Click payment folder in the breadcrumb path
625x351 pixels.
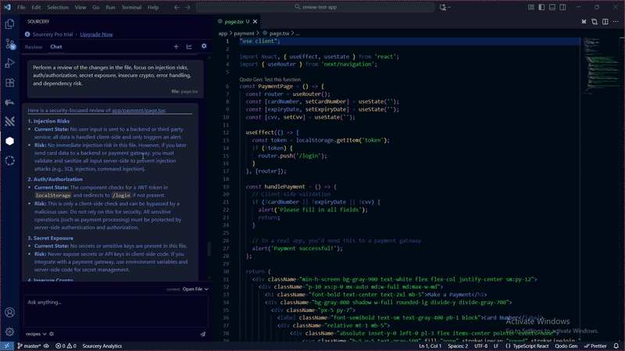click(x=245, y=34)
